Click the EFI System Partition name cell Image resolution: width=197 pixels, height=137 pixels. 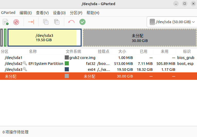point(46,63)
